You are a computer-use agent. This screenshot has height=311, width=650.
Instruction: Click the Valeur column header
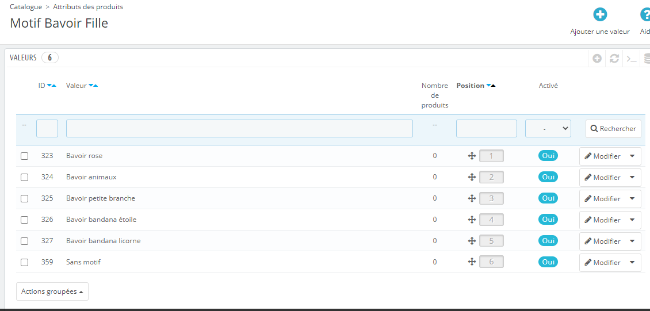[77, 86]
